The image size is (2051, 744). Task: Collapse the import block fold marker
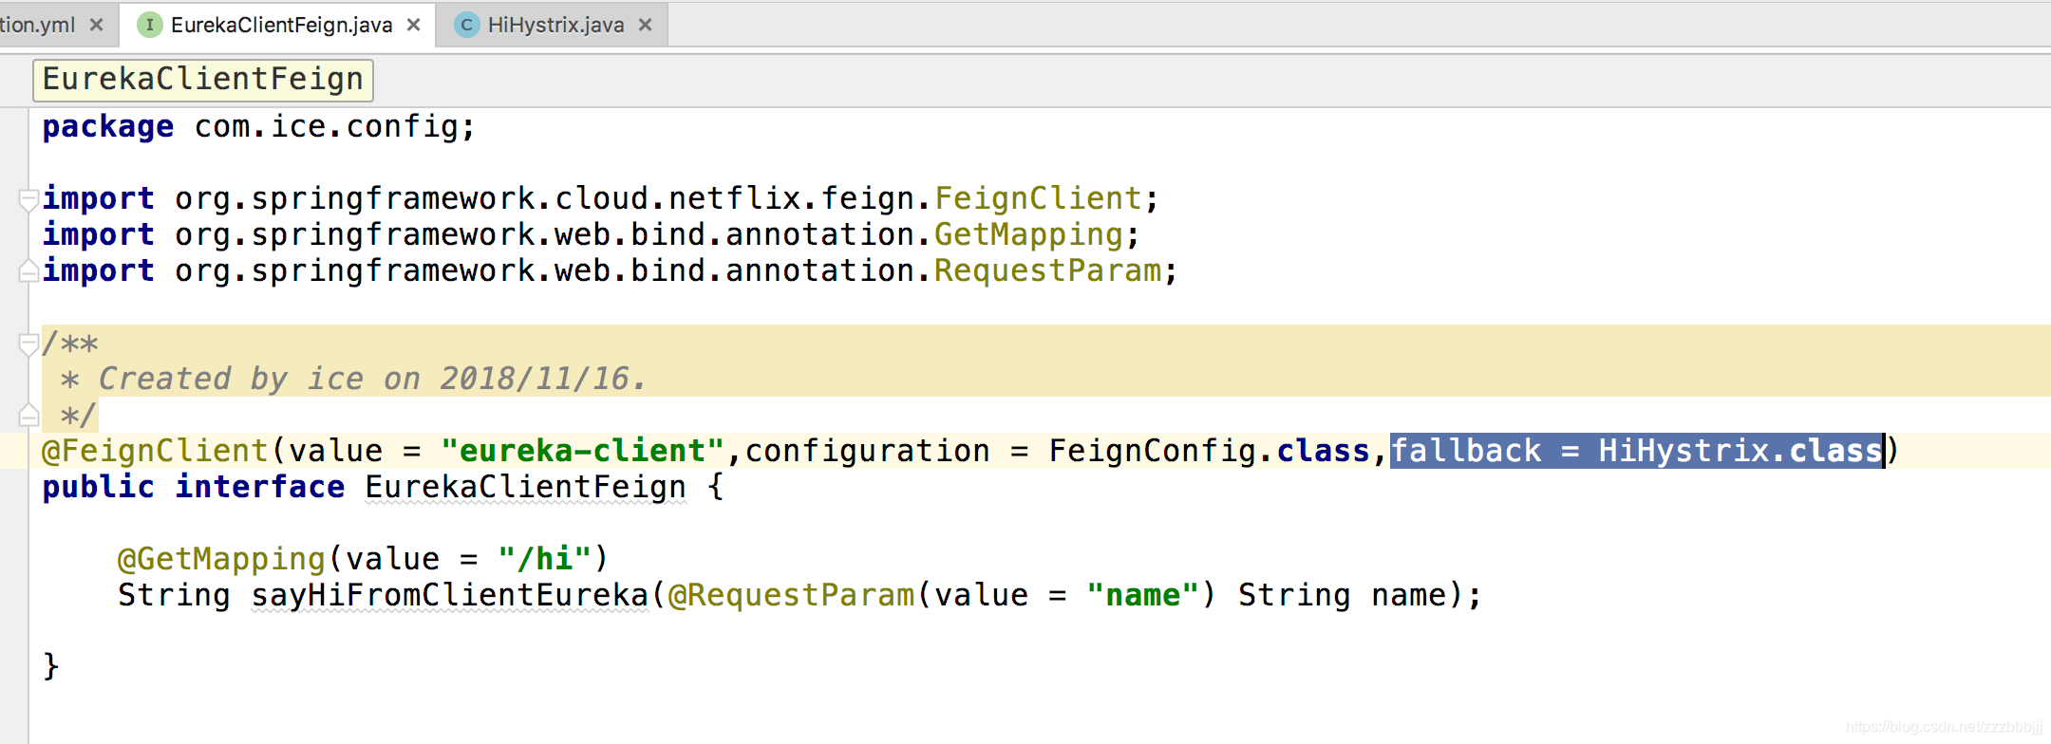coord(28,198)
